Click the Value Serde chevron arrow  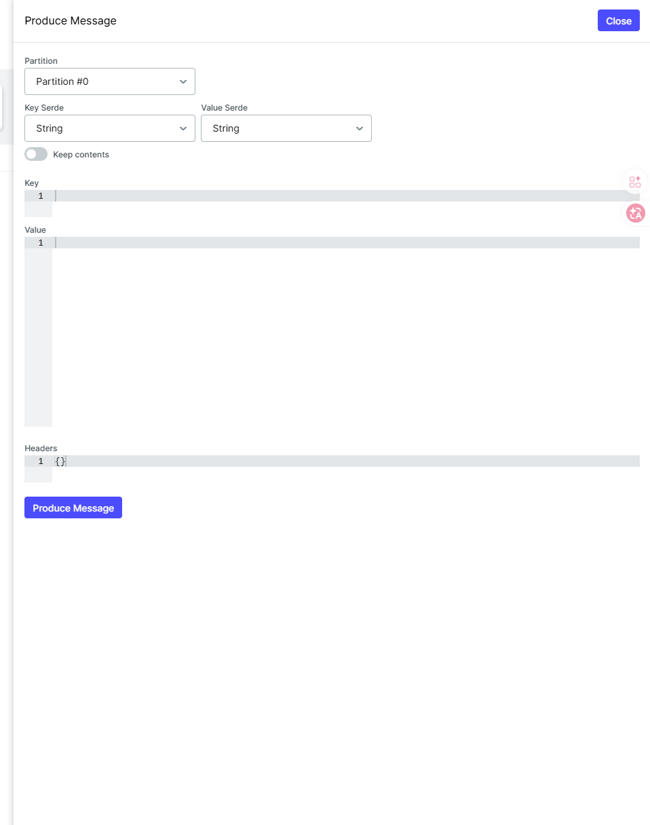[359, 128]
